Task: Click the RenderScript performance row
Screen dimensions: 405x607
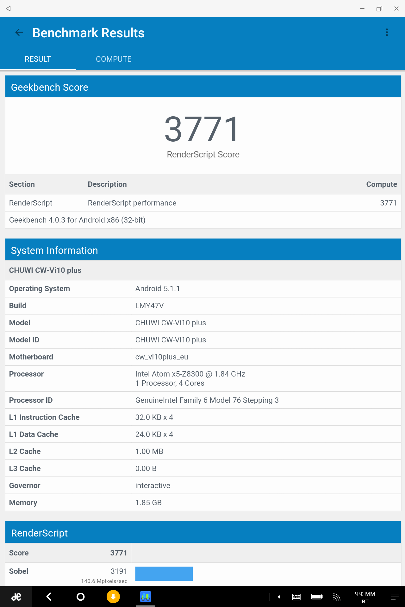Action: tap(203, 203)
